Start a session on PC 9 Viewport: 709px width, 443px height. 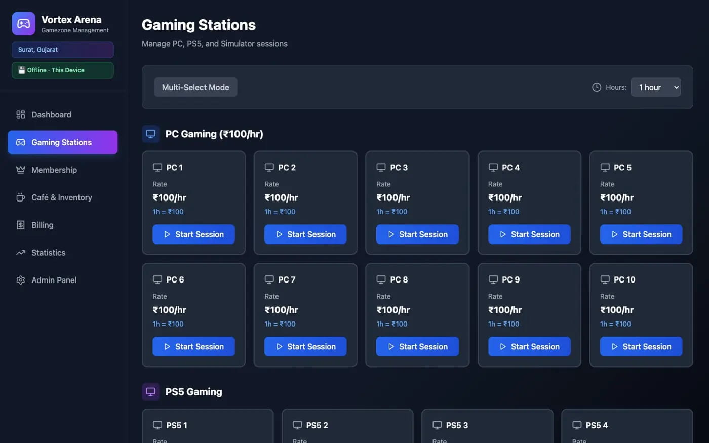[529, 347]
